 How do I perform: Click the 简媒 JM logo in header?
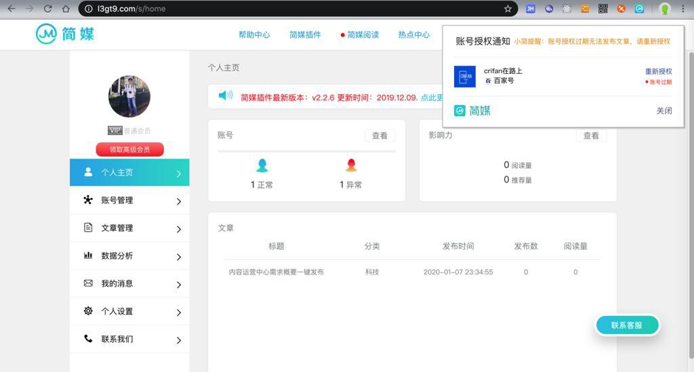point(65,34)
